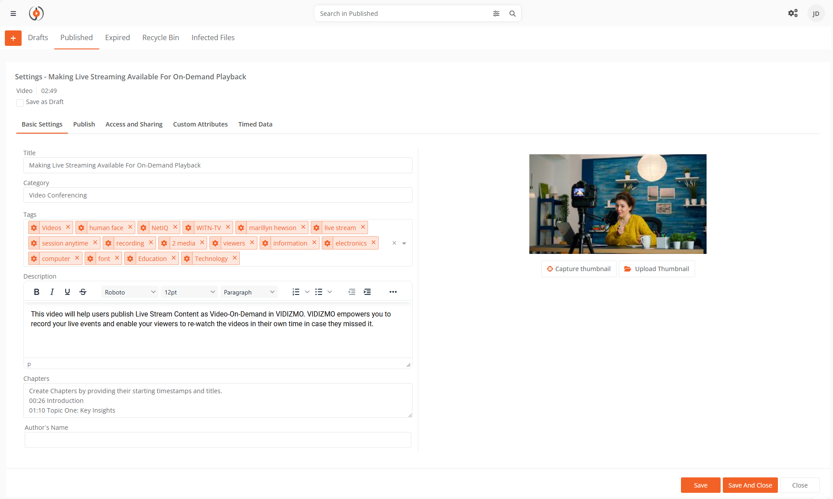The image size is (833, 499).
Task: Open the control panel gears icon
Action: click(793, 13)
